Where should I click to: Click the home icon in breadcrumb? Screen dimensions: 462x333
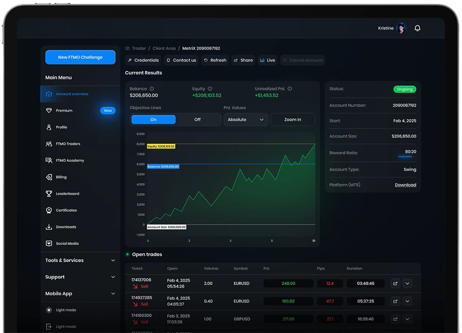(x=127, y=48)
